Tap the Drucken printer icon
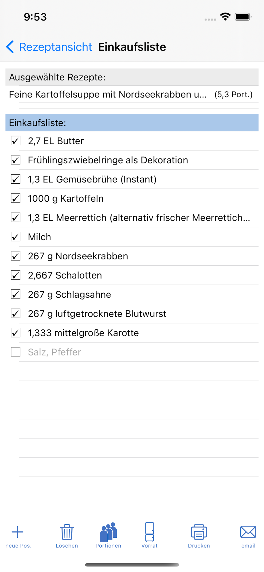The image size is (264, 572). [199, 532]
